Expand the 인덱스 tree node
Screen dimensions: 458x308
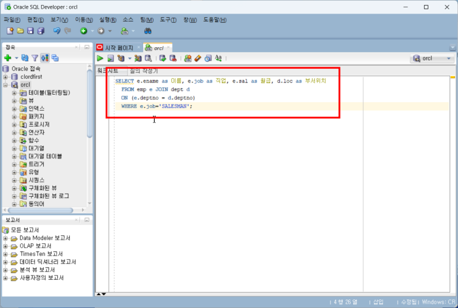pos(14,109)
